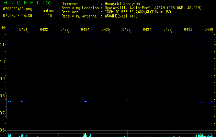This screenshot has height=137, width=216.
Task: Click the 0.6 kHz axis label
Action: (2, 130)
